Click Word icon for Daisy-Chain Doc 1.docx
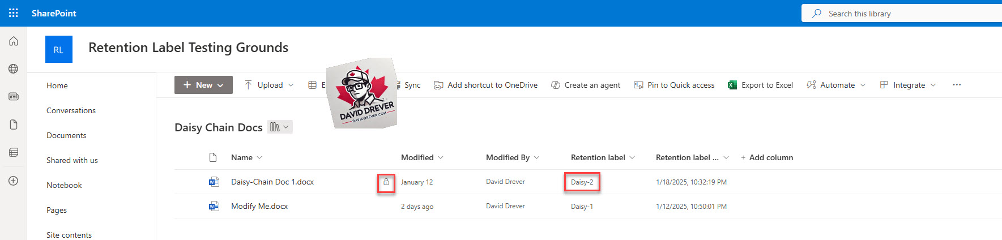Viewport: 1002px width, 240px height. click(x=214, y=182)
